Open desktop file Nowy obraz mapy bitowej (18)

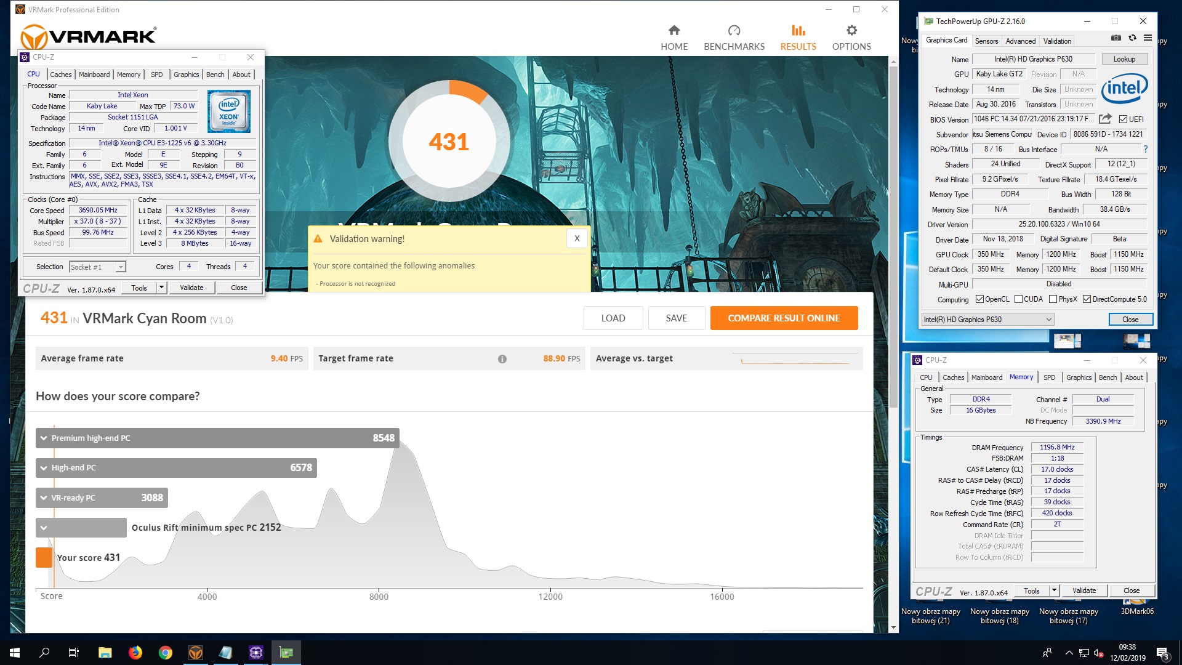[x=1000, y=615]
